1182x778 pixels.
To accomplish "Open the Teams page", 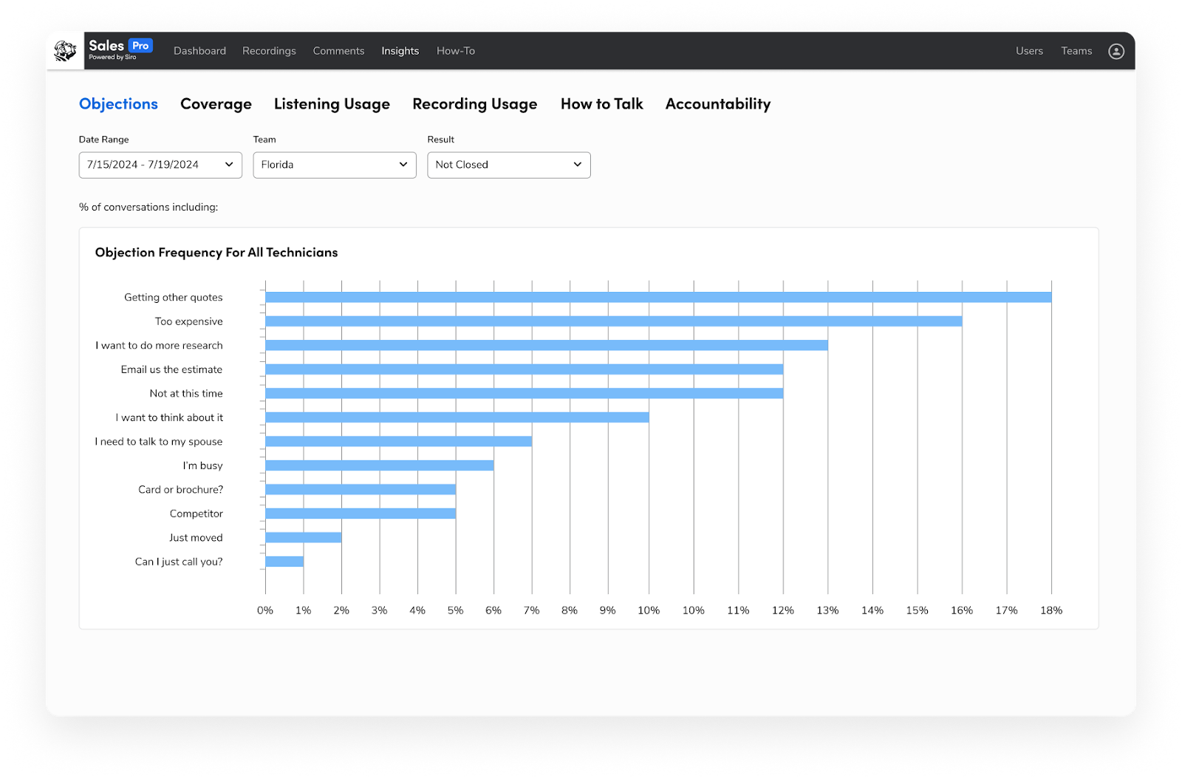I will pos(1076,50).
